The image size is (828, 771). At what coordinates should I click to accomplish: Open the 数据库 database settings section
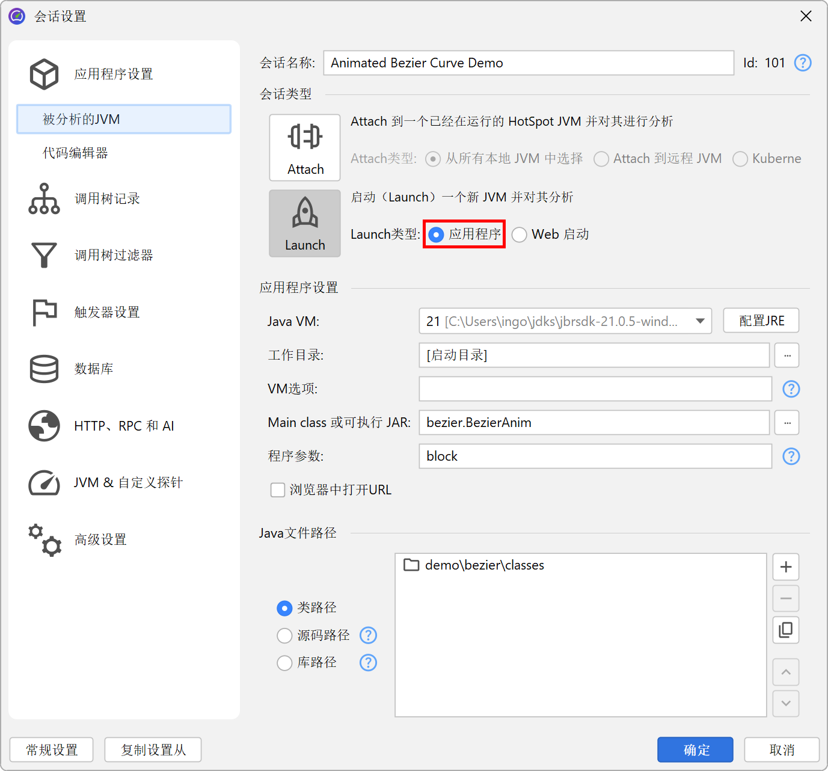93,369
